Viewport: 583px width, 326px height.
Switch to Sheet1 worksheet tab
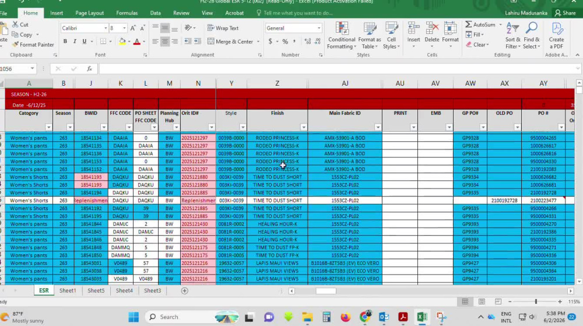click(68, 290)
